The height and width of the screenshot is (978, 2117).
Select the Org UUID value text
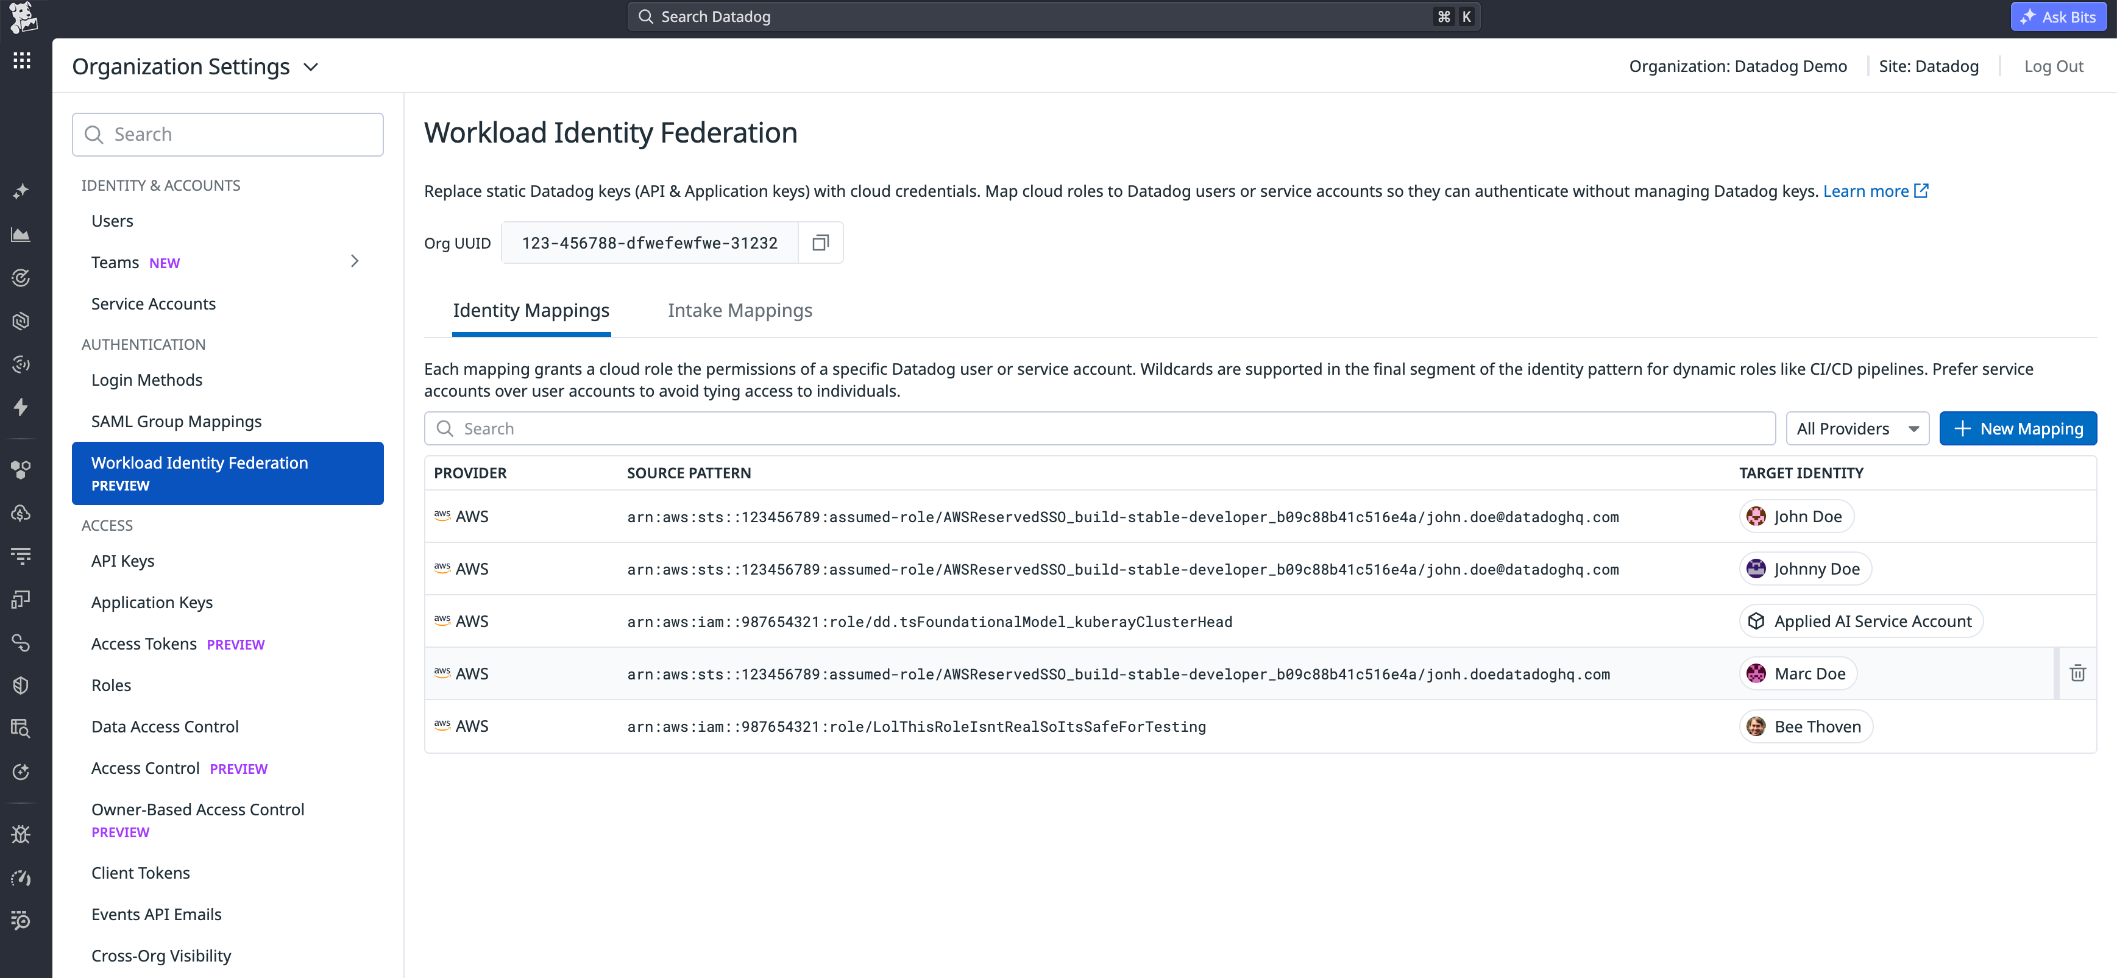[649, 243]
